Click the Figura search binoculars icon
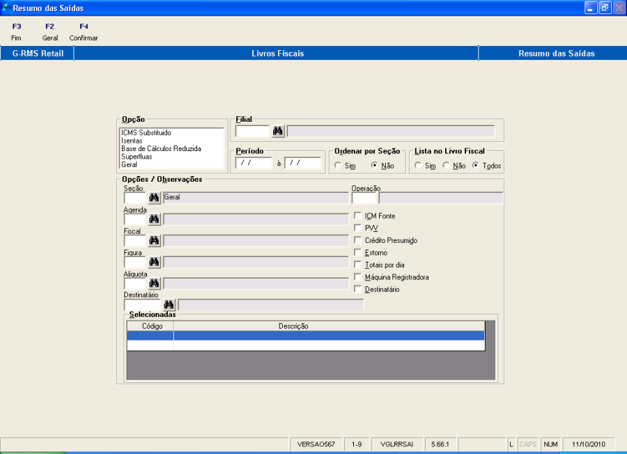The height and width of the screenshot is (454, 627). (154, 262)
